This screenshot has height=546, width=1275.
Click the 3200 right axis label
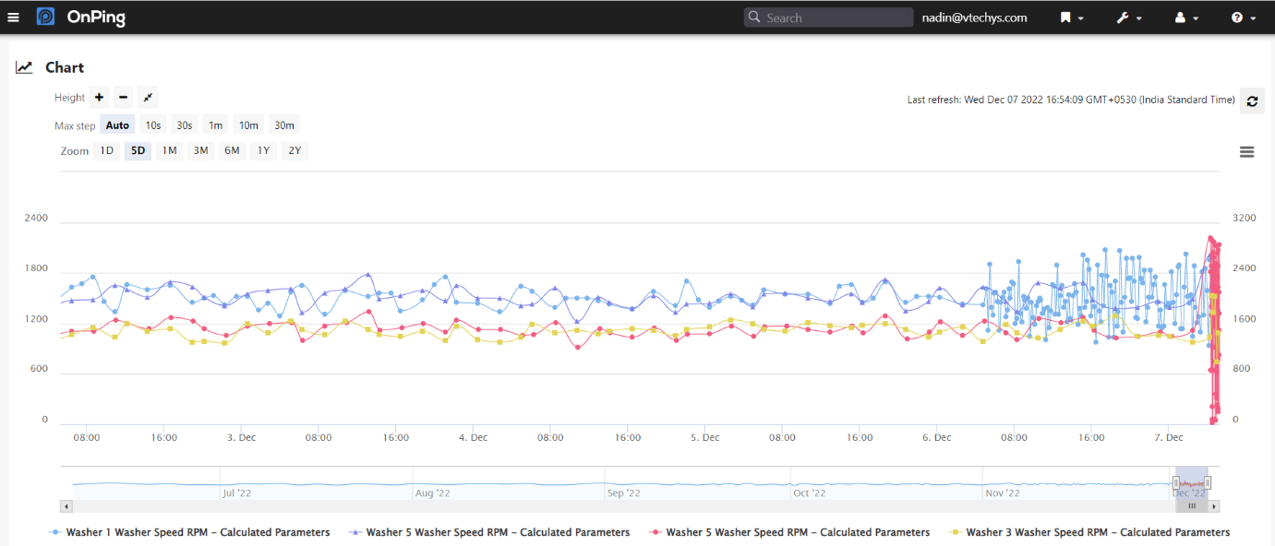tap(1245, 219)
